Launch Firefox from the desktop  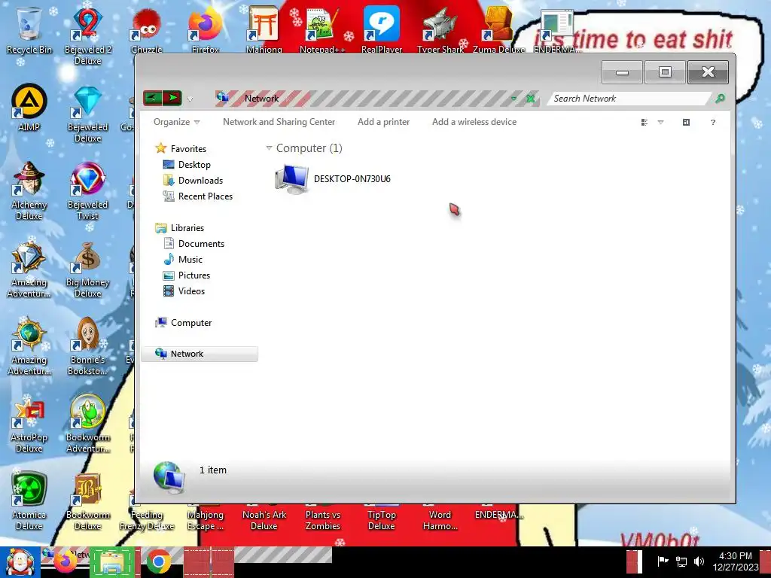pos(206,29)
